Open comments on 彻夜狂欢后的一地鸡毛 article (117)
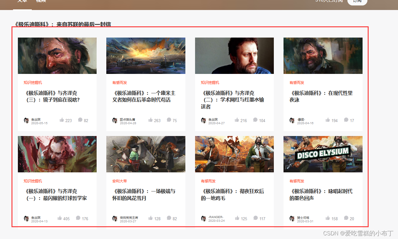398x239 pixels. click(x=256, y=218)
